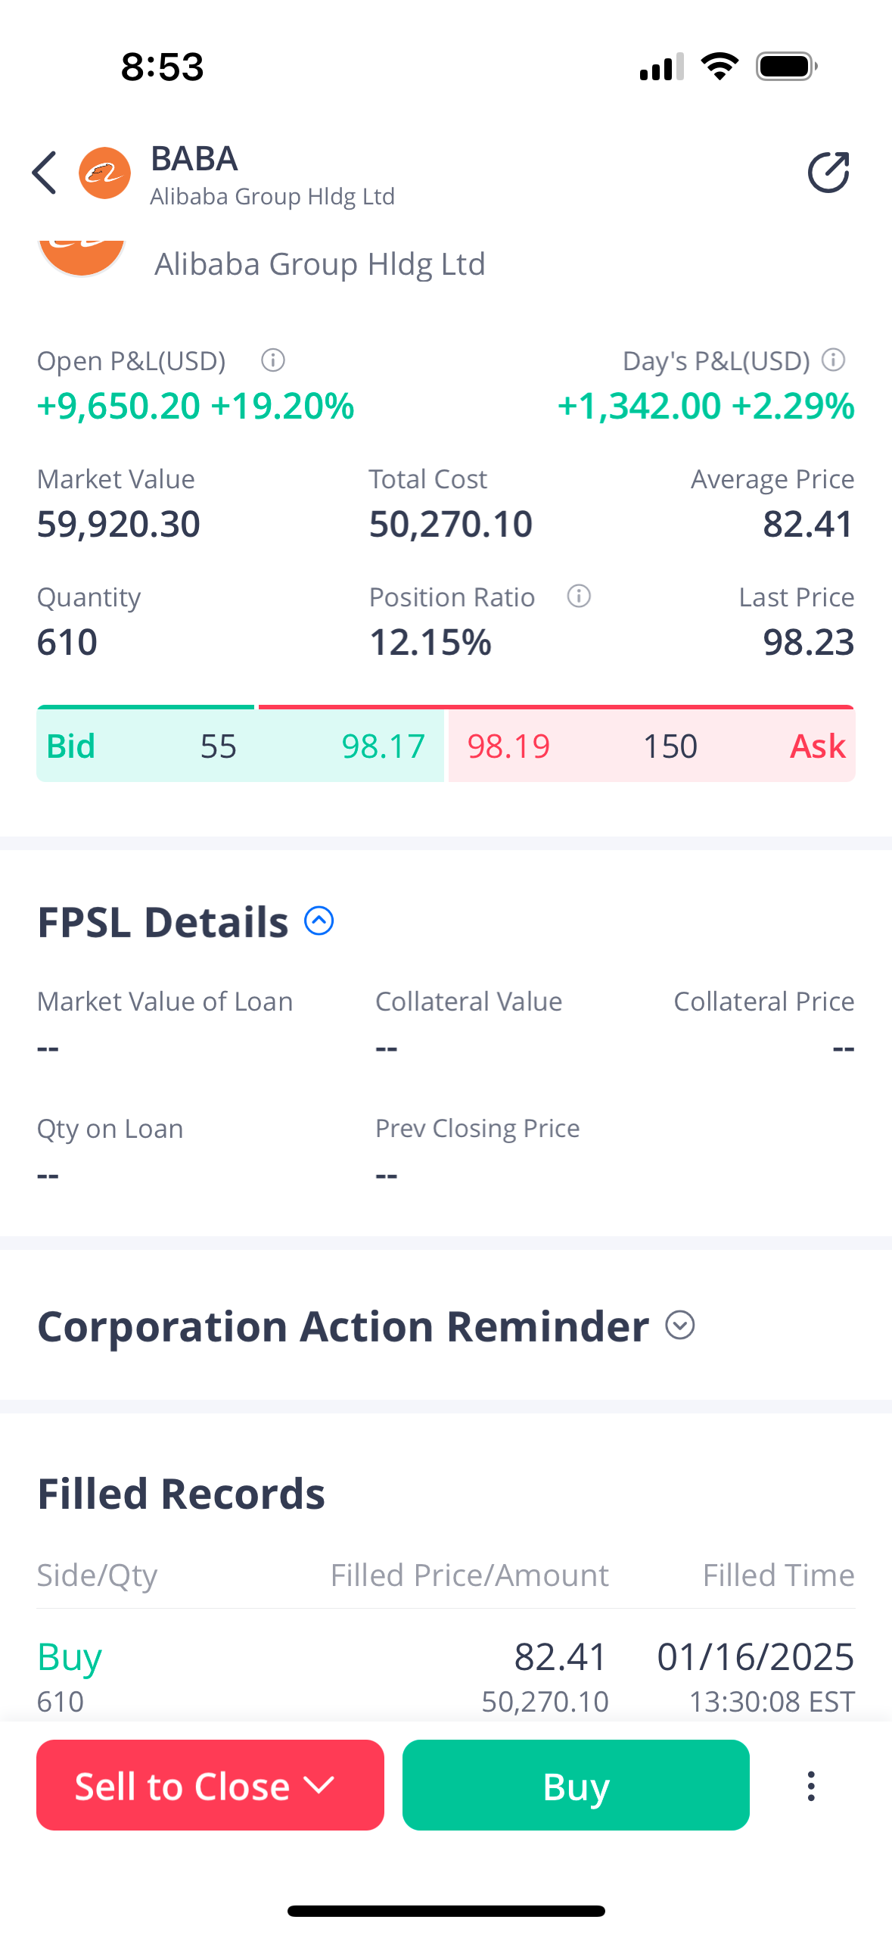Tap the Filled Records heading

(x=181, y=1494)
